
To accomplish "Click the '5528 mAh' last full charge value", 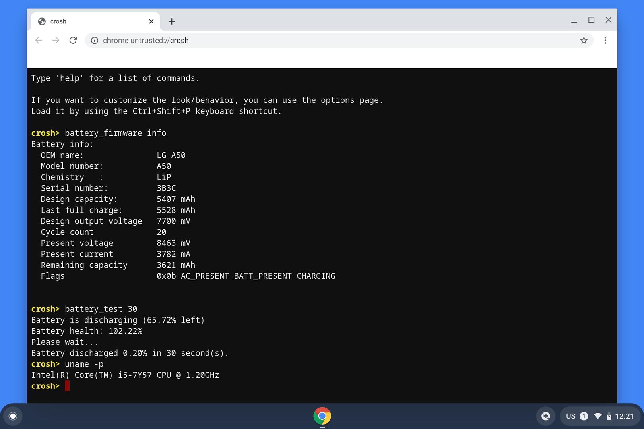I will 176,210.
